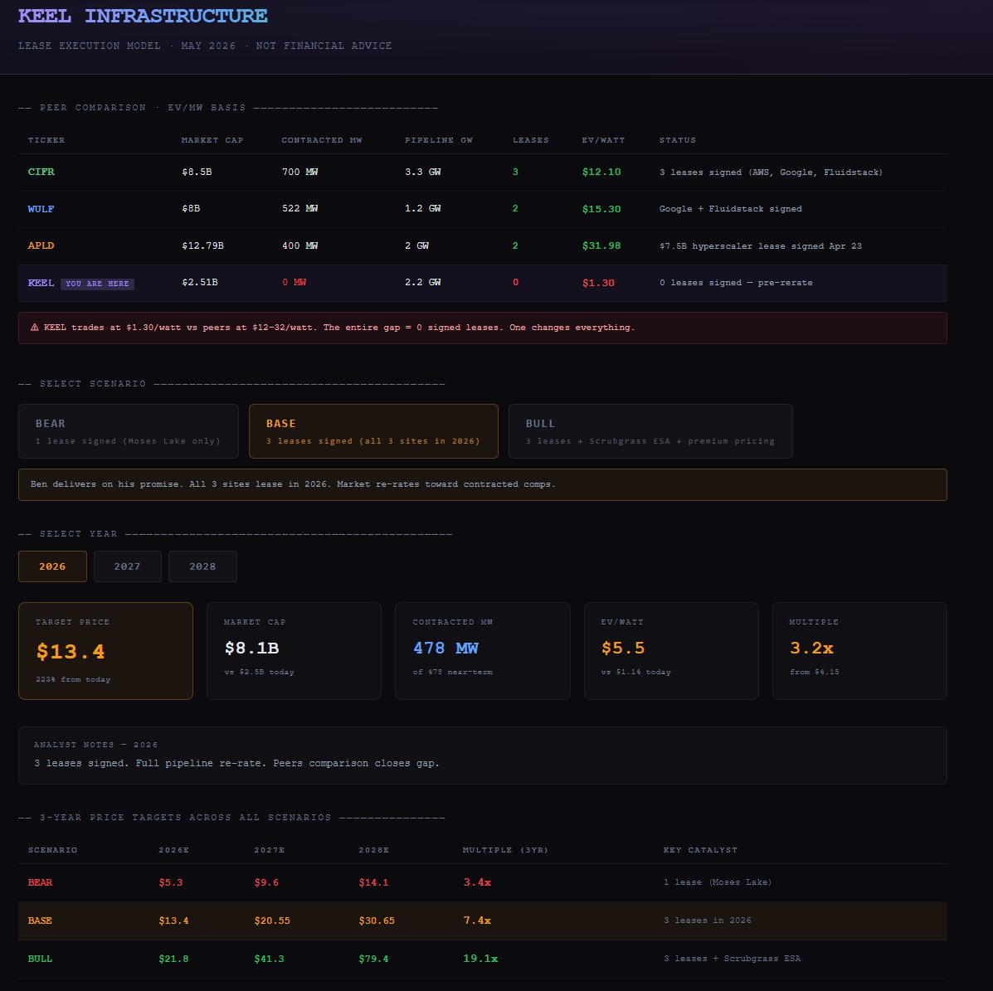Click the $20.55 2027E value
This screenshot has height=991, width=993.
pyautogui.click(x=272, y=921)
